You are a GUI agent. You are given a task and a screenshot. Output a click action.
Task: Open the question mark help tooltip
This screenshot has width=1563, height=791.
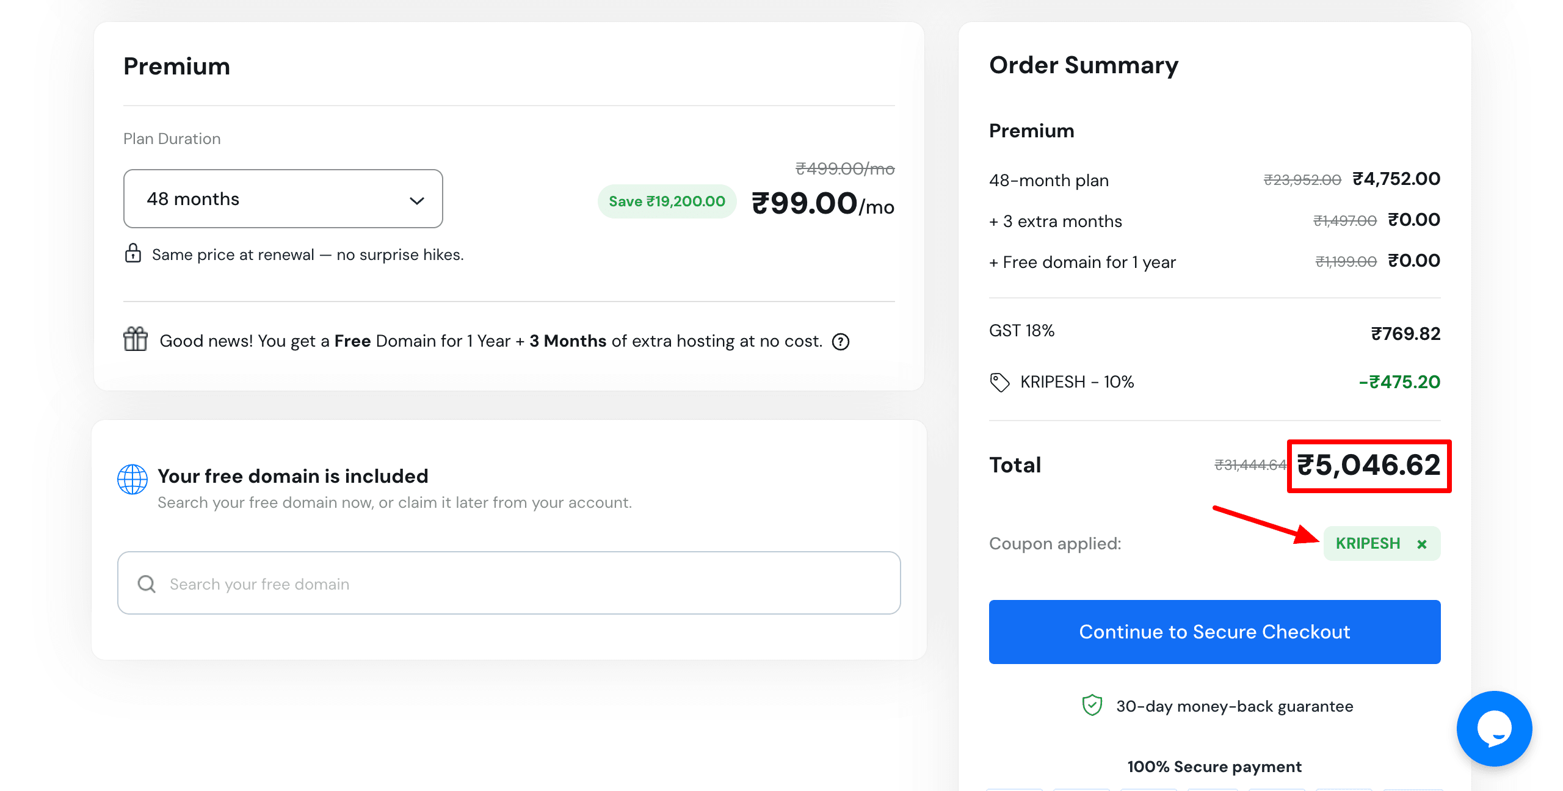point(841,342)
